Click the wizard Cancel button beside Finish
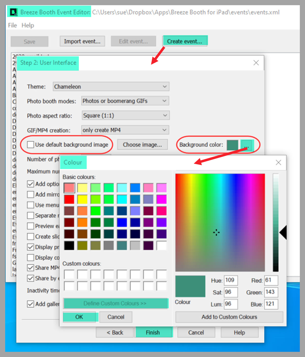 (196, 333)
